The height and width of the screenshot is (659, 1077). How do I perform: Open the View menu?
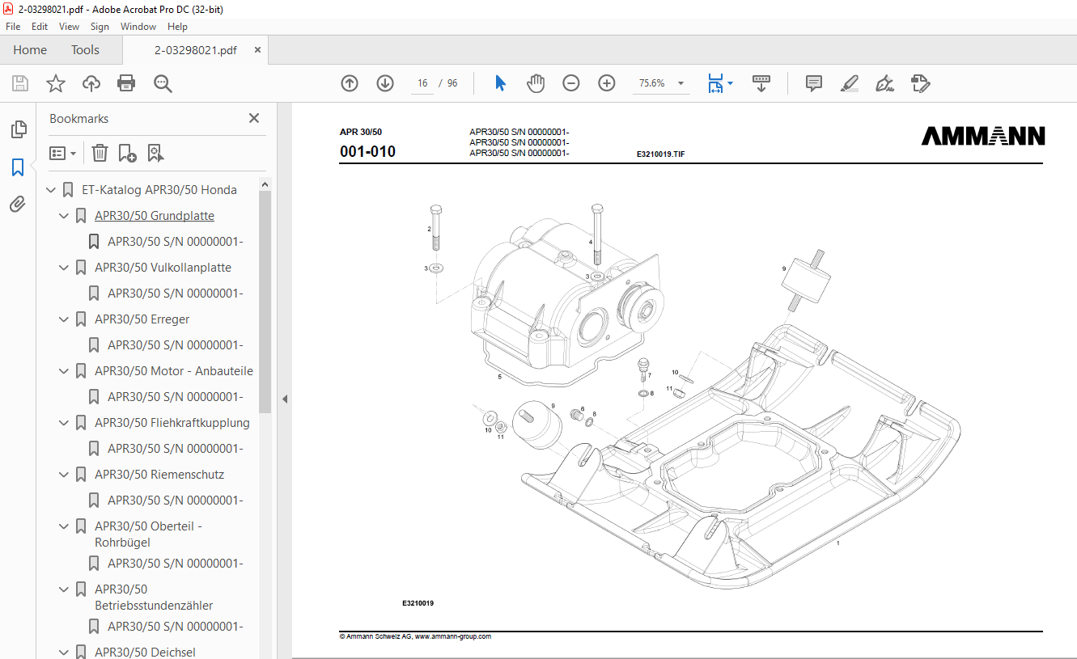(69, 27)
